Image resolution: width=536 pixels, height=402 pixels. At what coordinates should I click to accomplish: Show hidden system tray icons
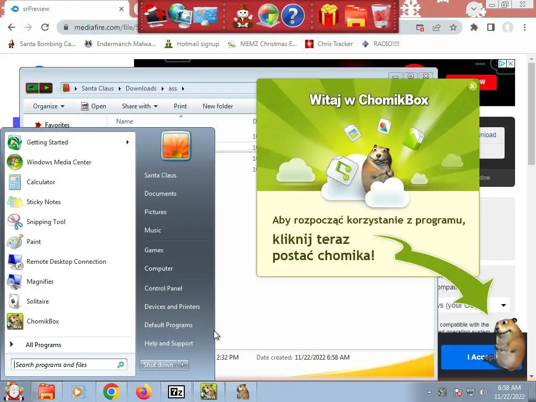point(429,392)
